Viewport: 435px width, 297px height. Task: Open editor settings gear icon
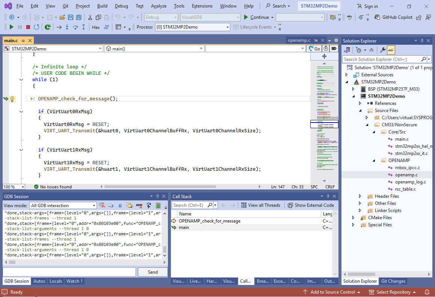[336, 40]
